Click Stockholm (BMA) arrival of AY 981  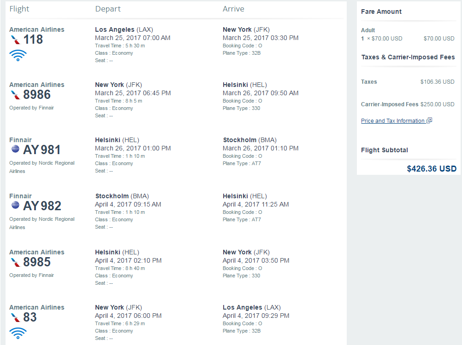point(249,140)
